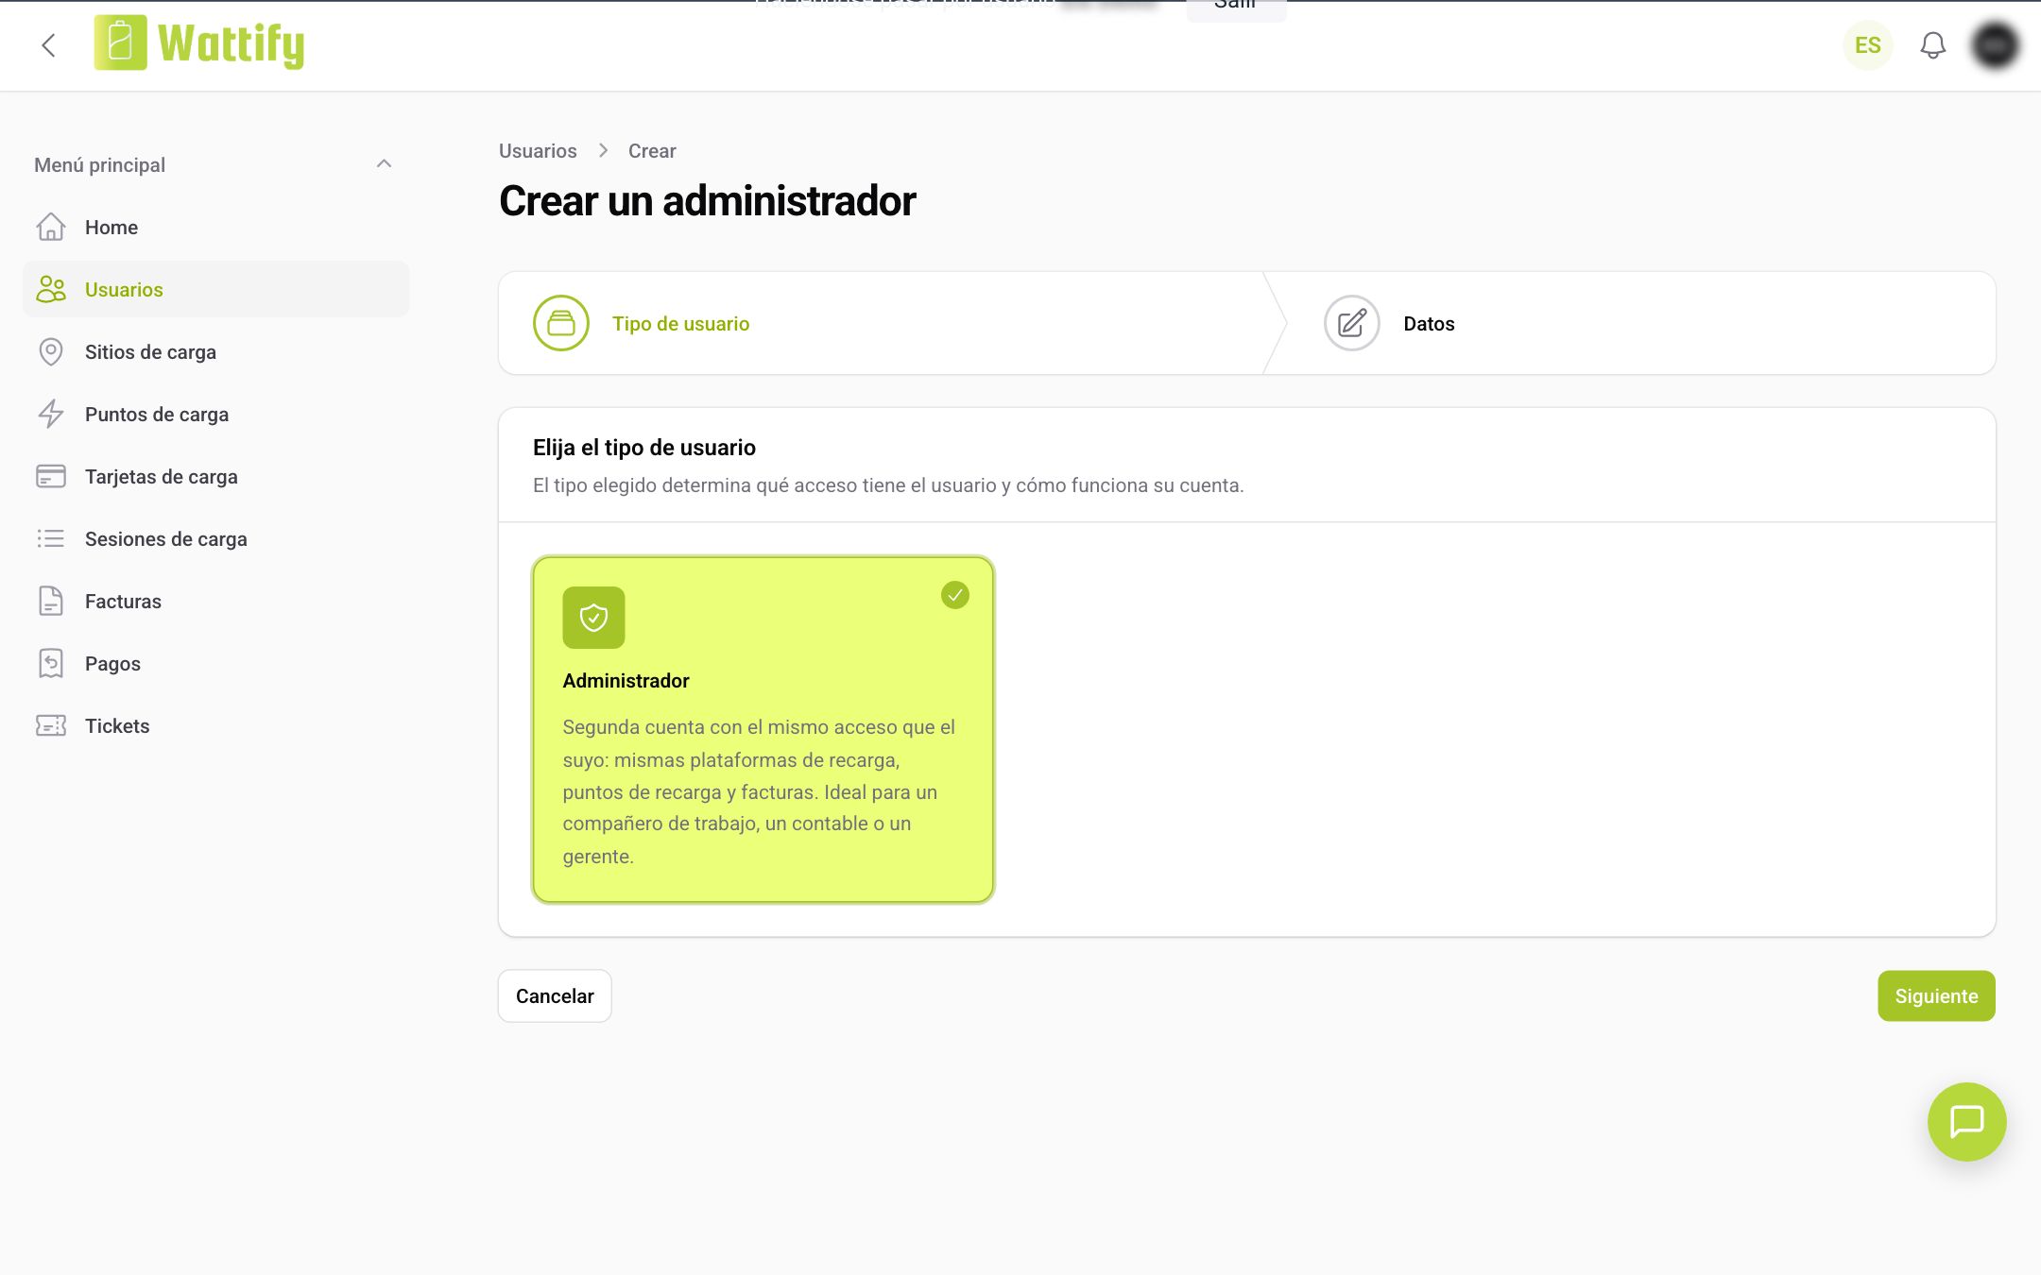This screenshot has height=1275, width=2041.
Task: Click the Home house icon
Action: [x=51, y=227]
